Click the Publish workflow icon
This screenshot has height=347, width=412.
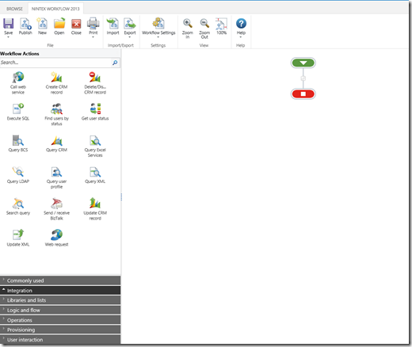pos(25,24)
